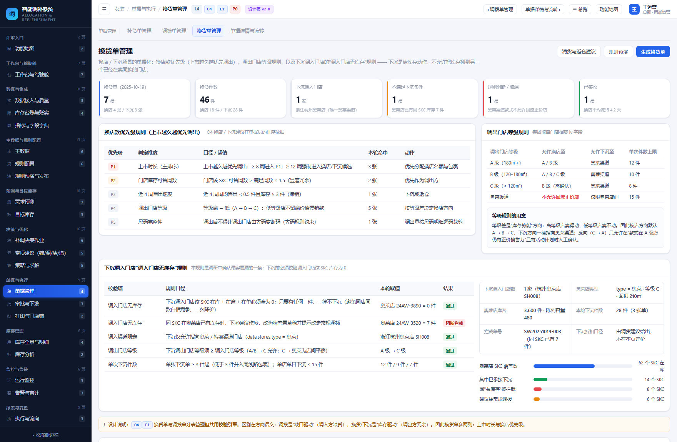Switch to the 补货单管理 tab
This screenshot has width=677, height=442.
(139, 31)
